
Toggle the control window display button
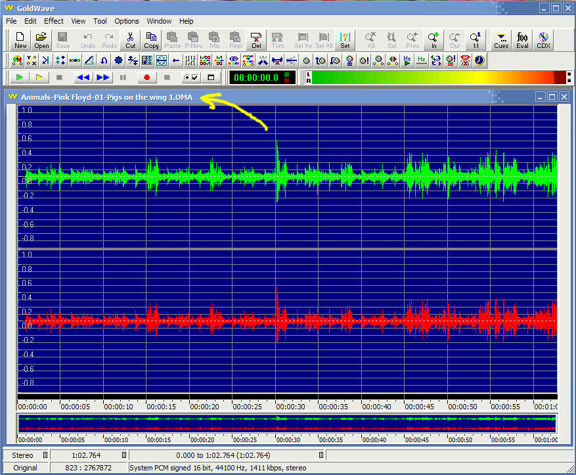coord(211,78)
